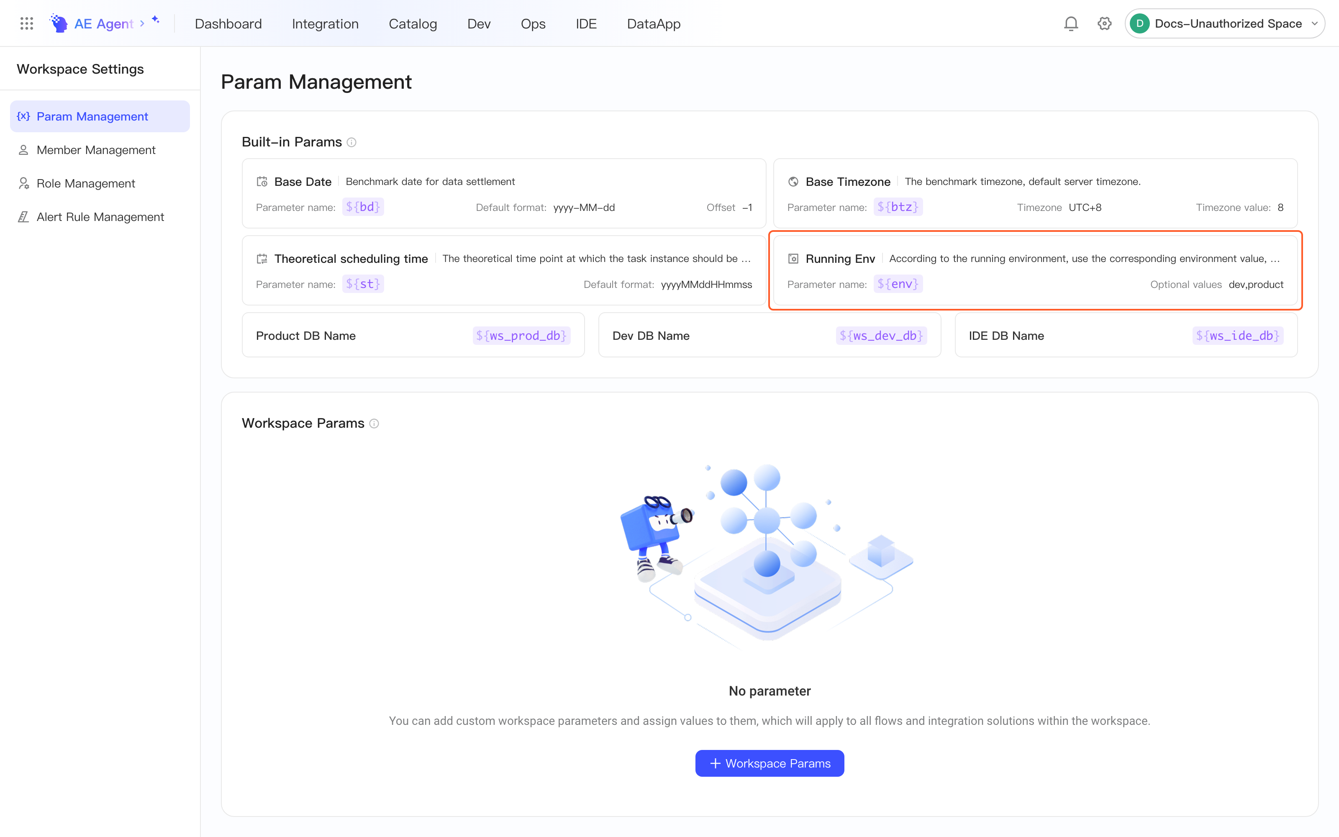Click the Running Env icon

793,259
